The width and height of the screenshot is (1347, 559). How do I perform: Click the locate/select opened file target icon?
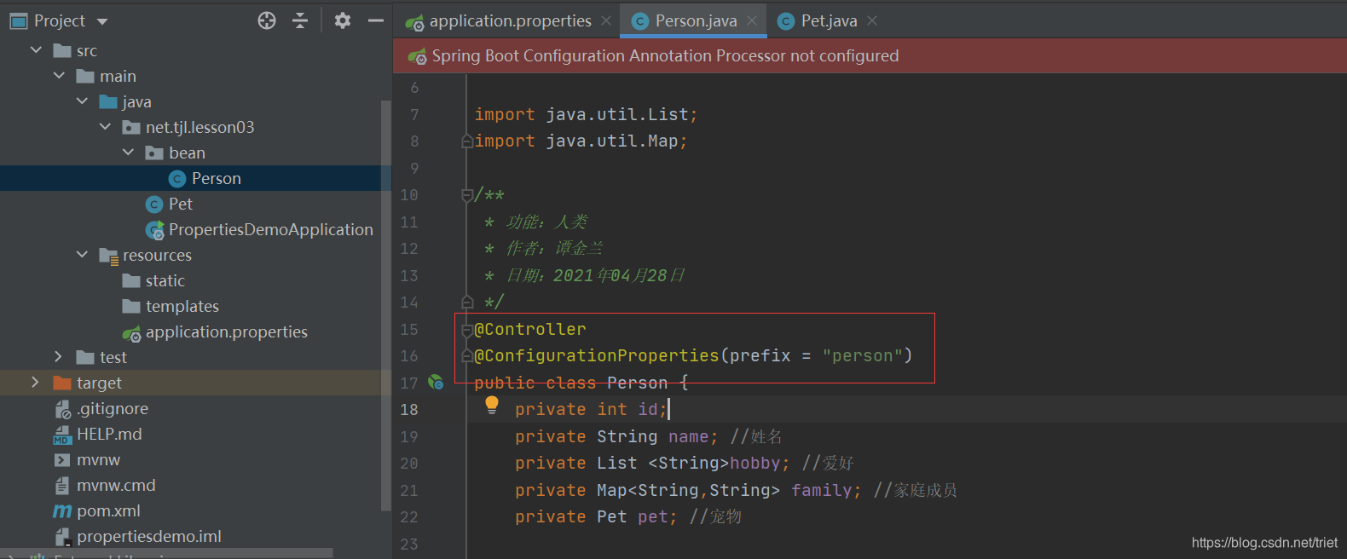click(267, 20)
